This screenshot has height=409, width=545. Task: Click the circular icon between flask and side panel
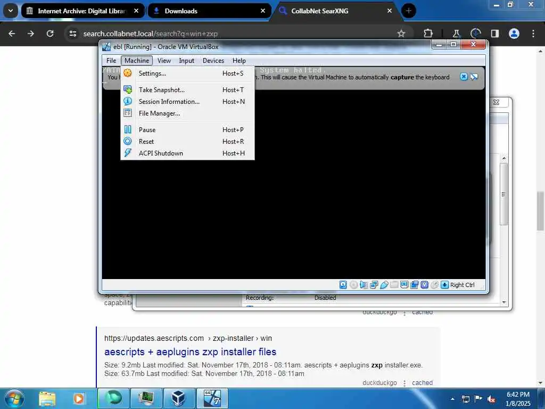pyautogui.click(x=475, y=34)
